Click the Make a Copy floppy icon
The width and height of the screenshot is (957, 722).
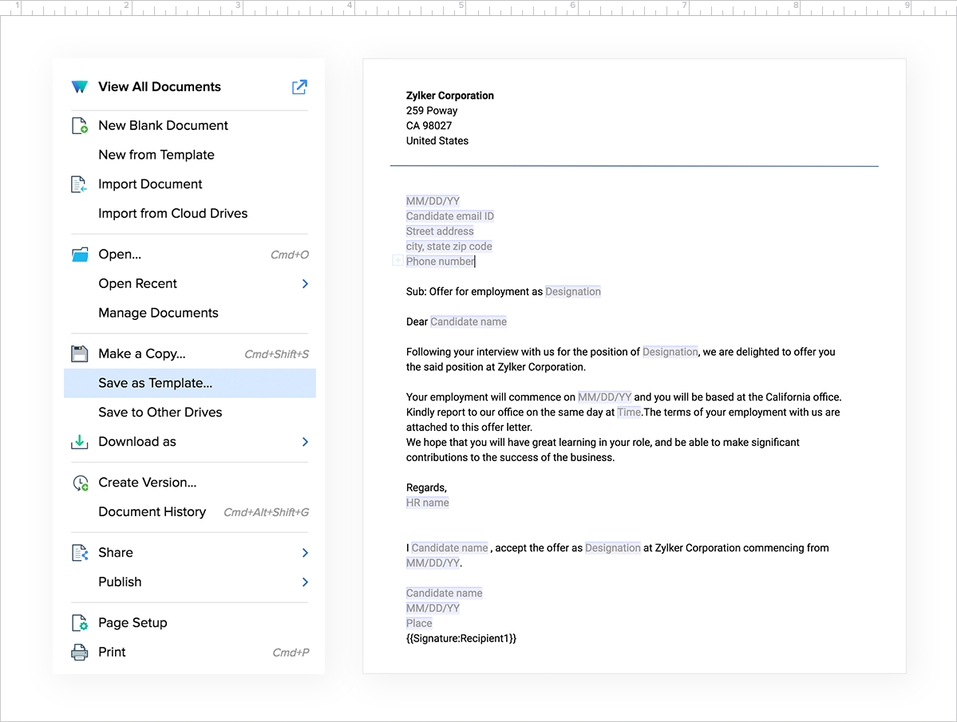80,353
